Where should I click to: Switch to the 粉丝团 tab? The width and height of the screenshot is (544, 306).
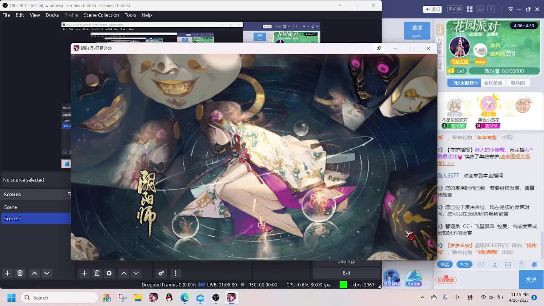[x=518, y=82]
